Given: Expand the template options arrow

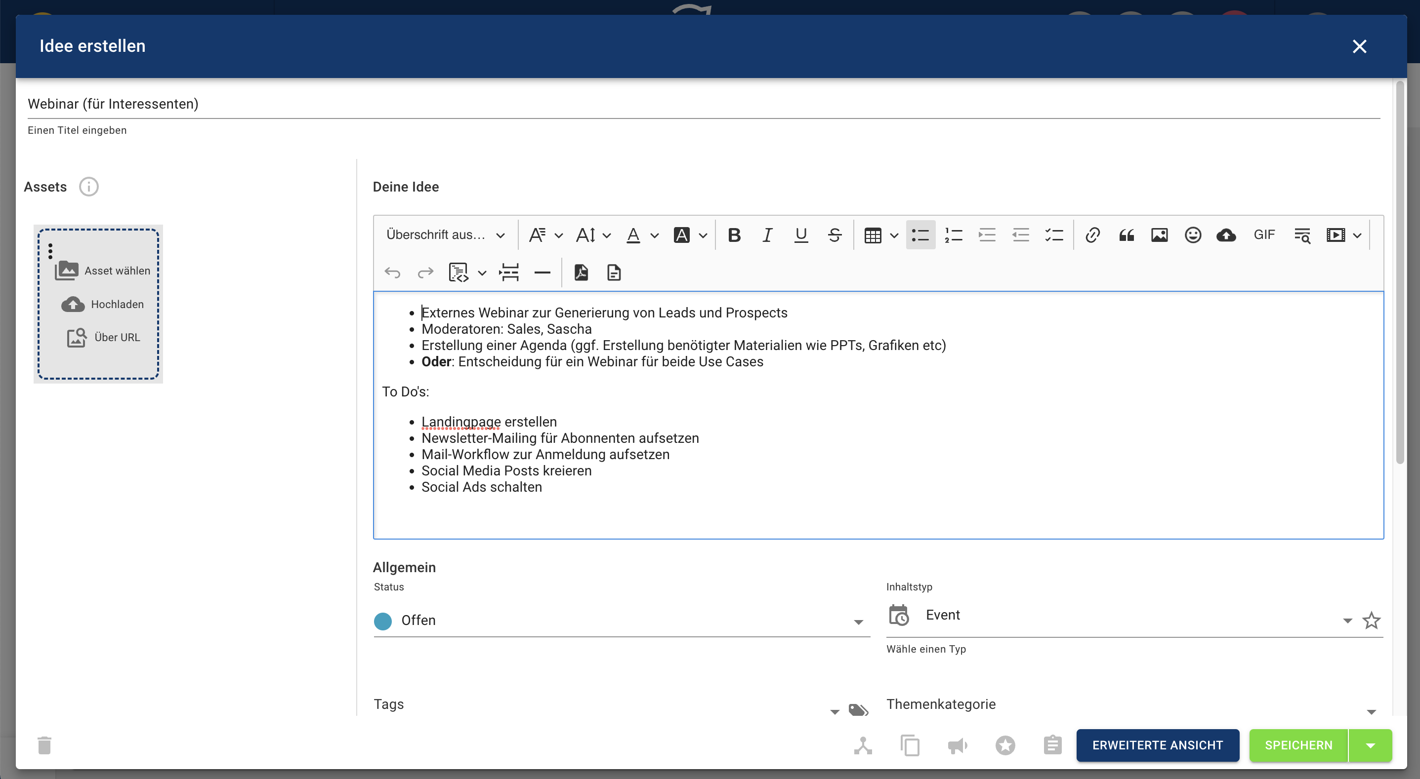Looking at the screenshot, I should click(482, 273).
